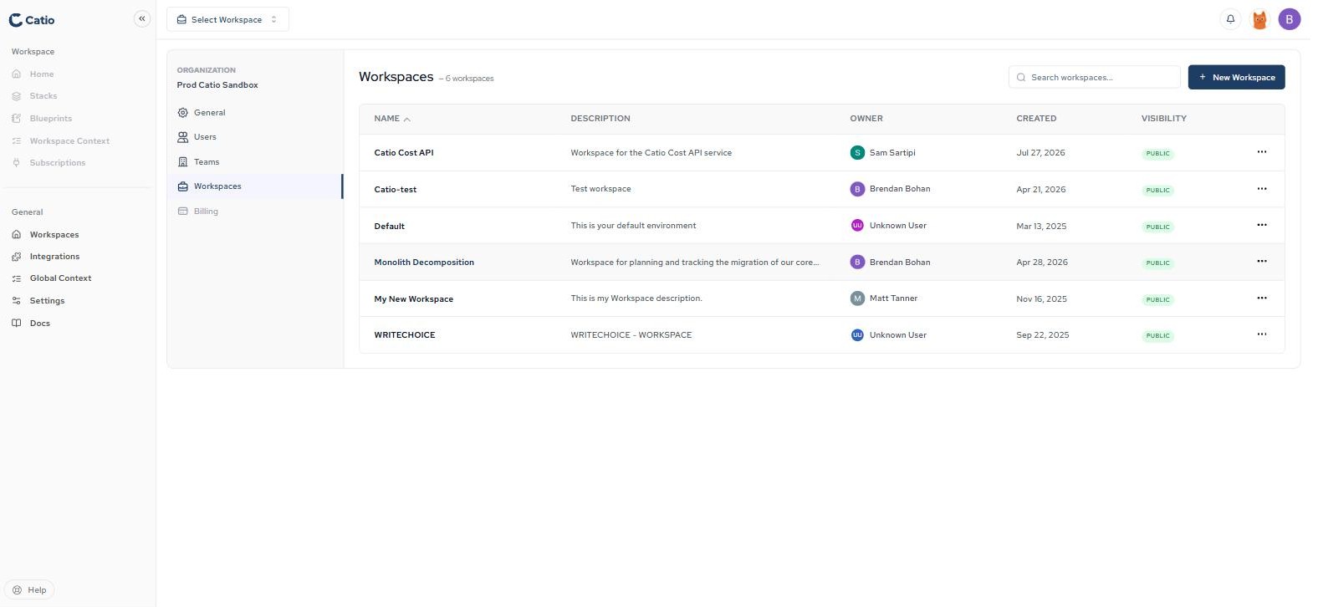Click the Help button
Screen dimensions: 1318x607
click(29, 590)
